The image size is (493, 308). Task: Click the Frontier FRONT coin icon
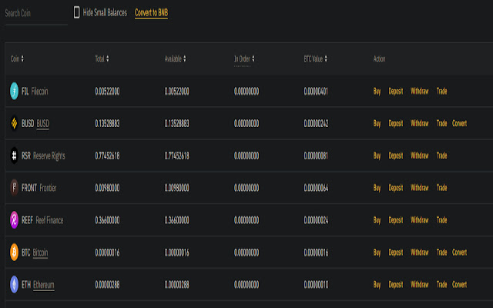point(14,188)
